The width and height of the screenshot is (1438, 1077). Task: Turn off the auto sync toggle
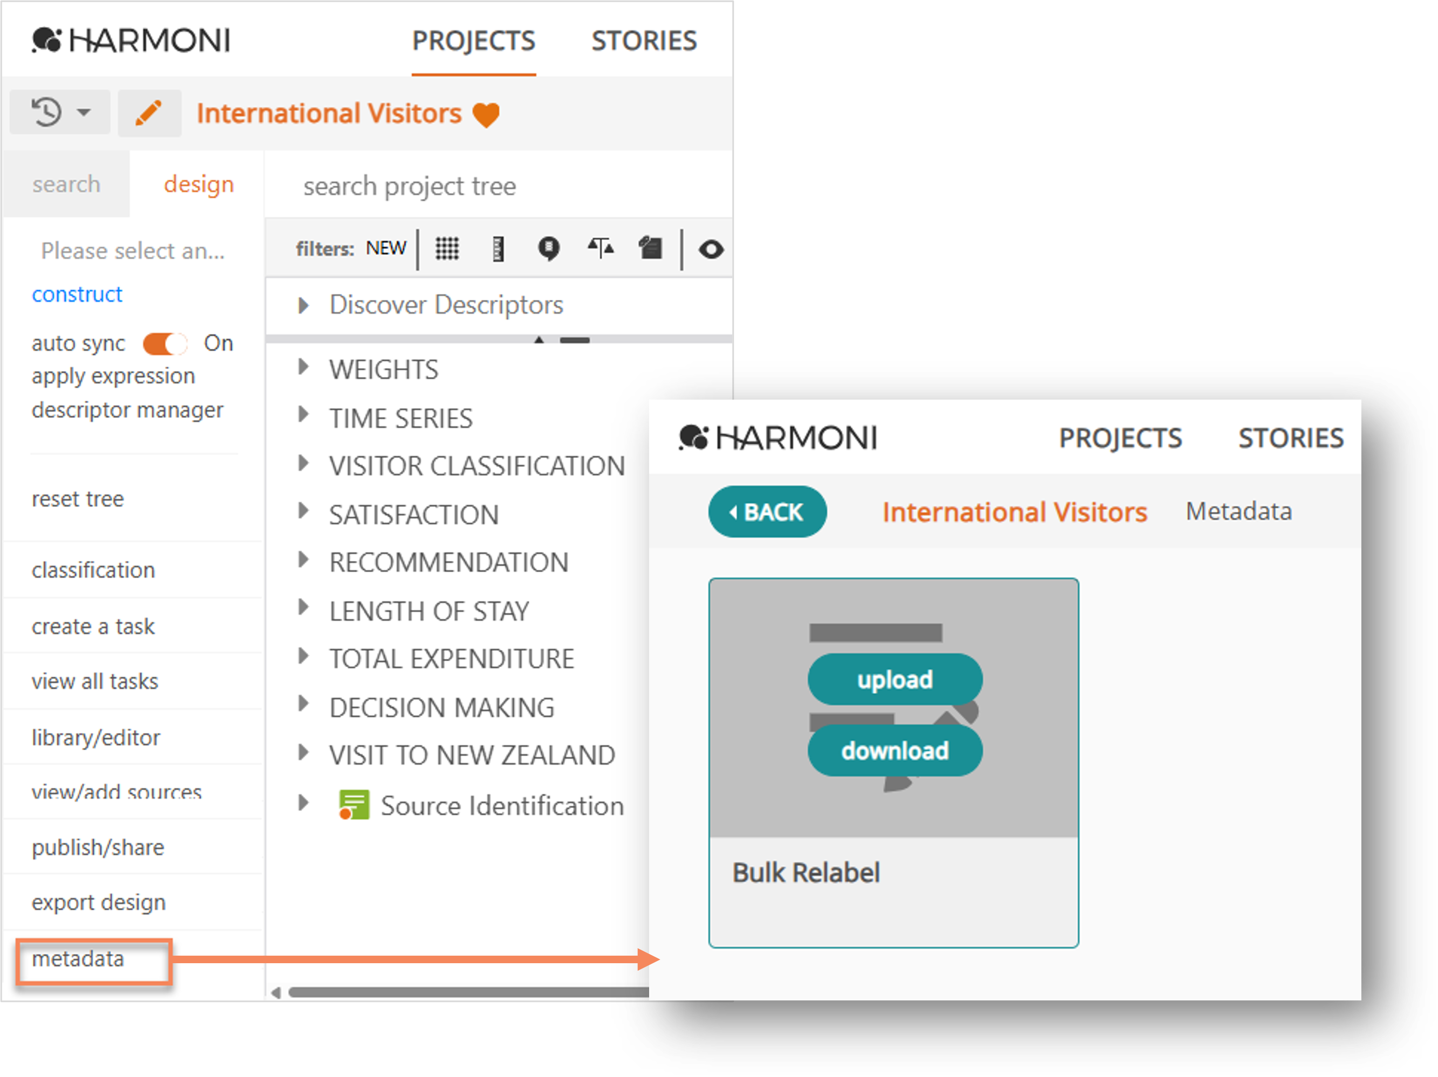pyautogui.click(x=165, y=343)
